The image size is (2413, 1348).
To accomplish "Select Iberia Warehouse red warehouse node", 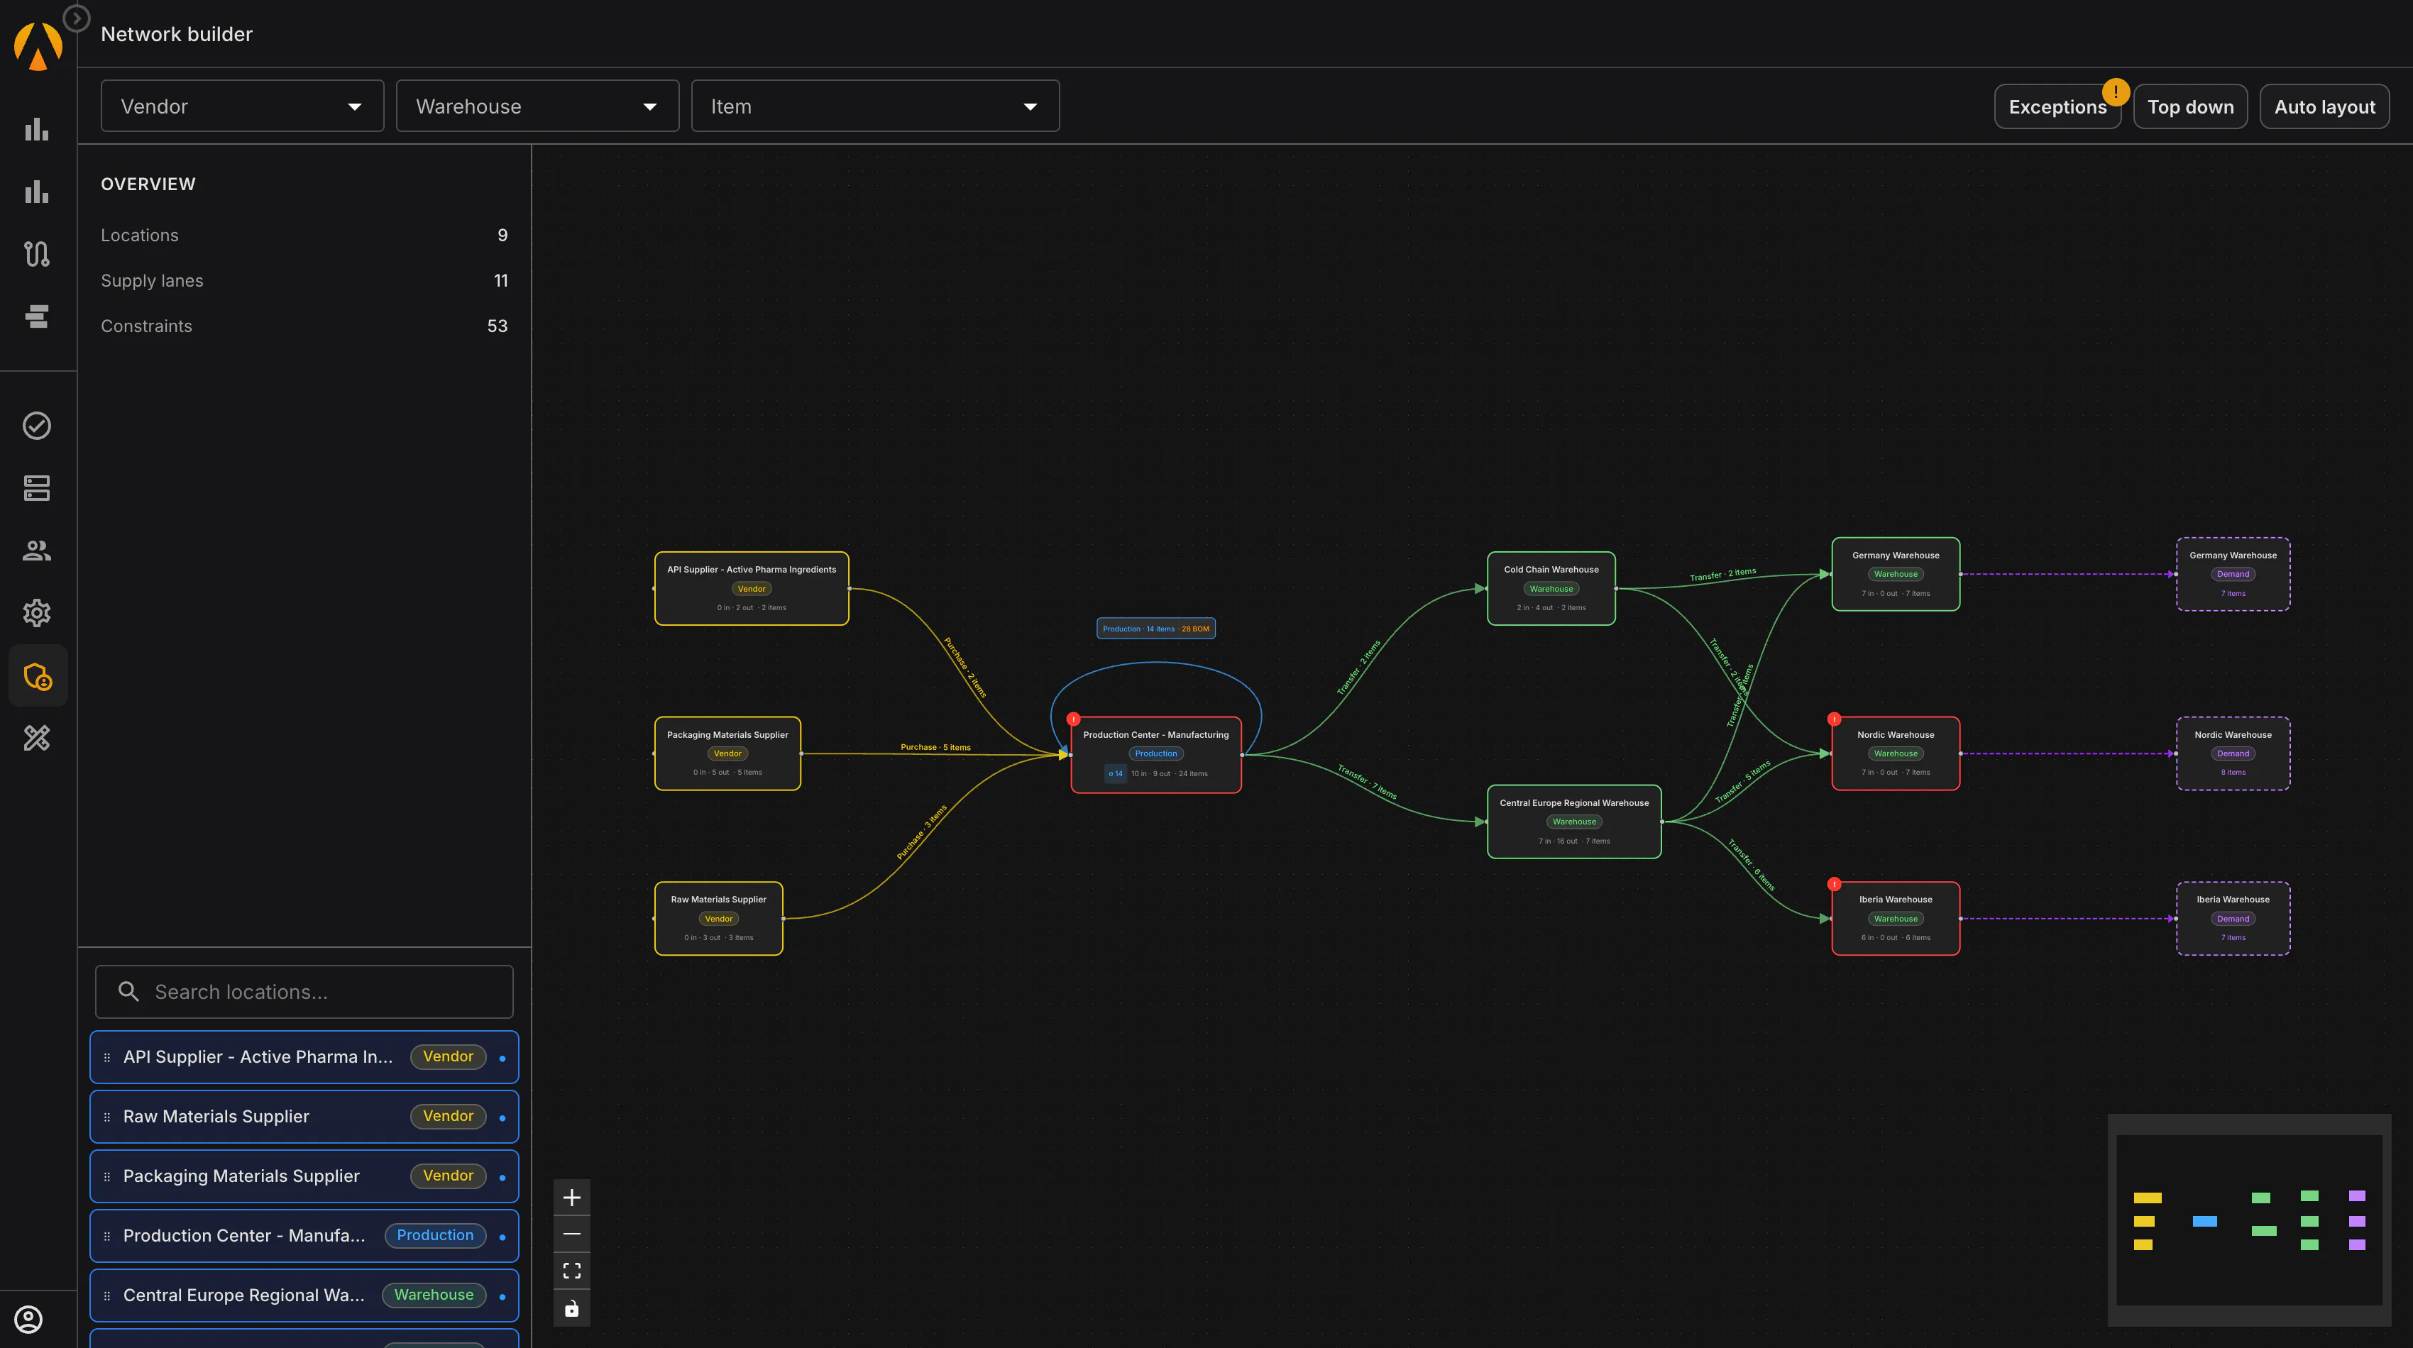I will 1895,918.
